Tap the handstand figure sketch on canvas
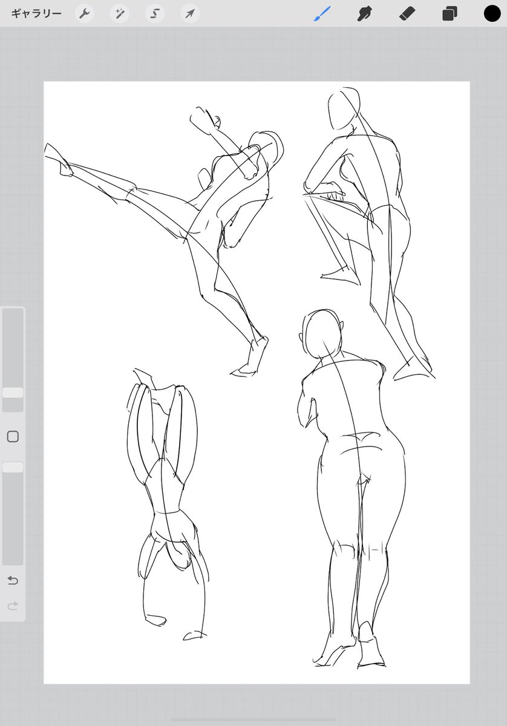This screenshot has width=507, height=726. 168,503
